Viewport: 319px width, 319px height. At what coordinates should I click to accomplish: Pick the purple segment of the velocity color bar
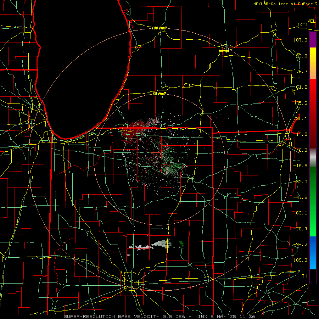coord(313,40)
